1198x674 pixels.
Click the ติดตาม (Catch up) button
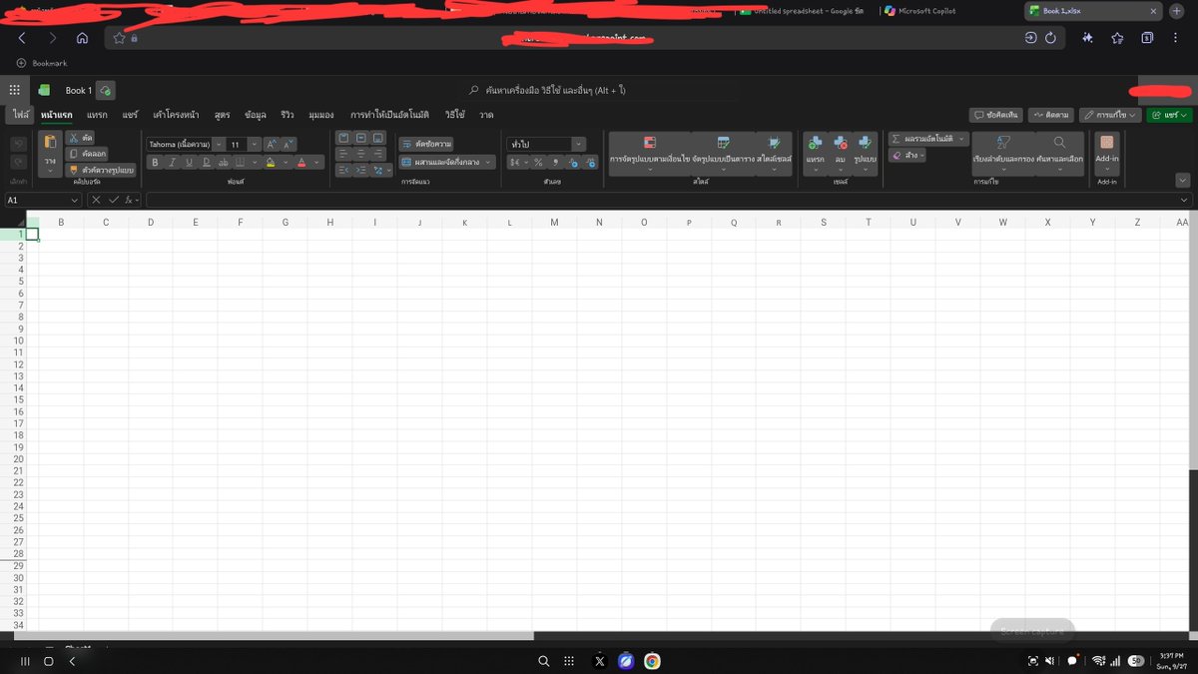[1051, 115]
